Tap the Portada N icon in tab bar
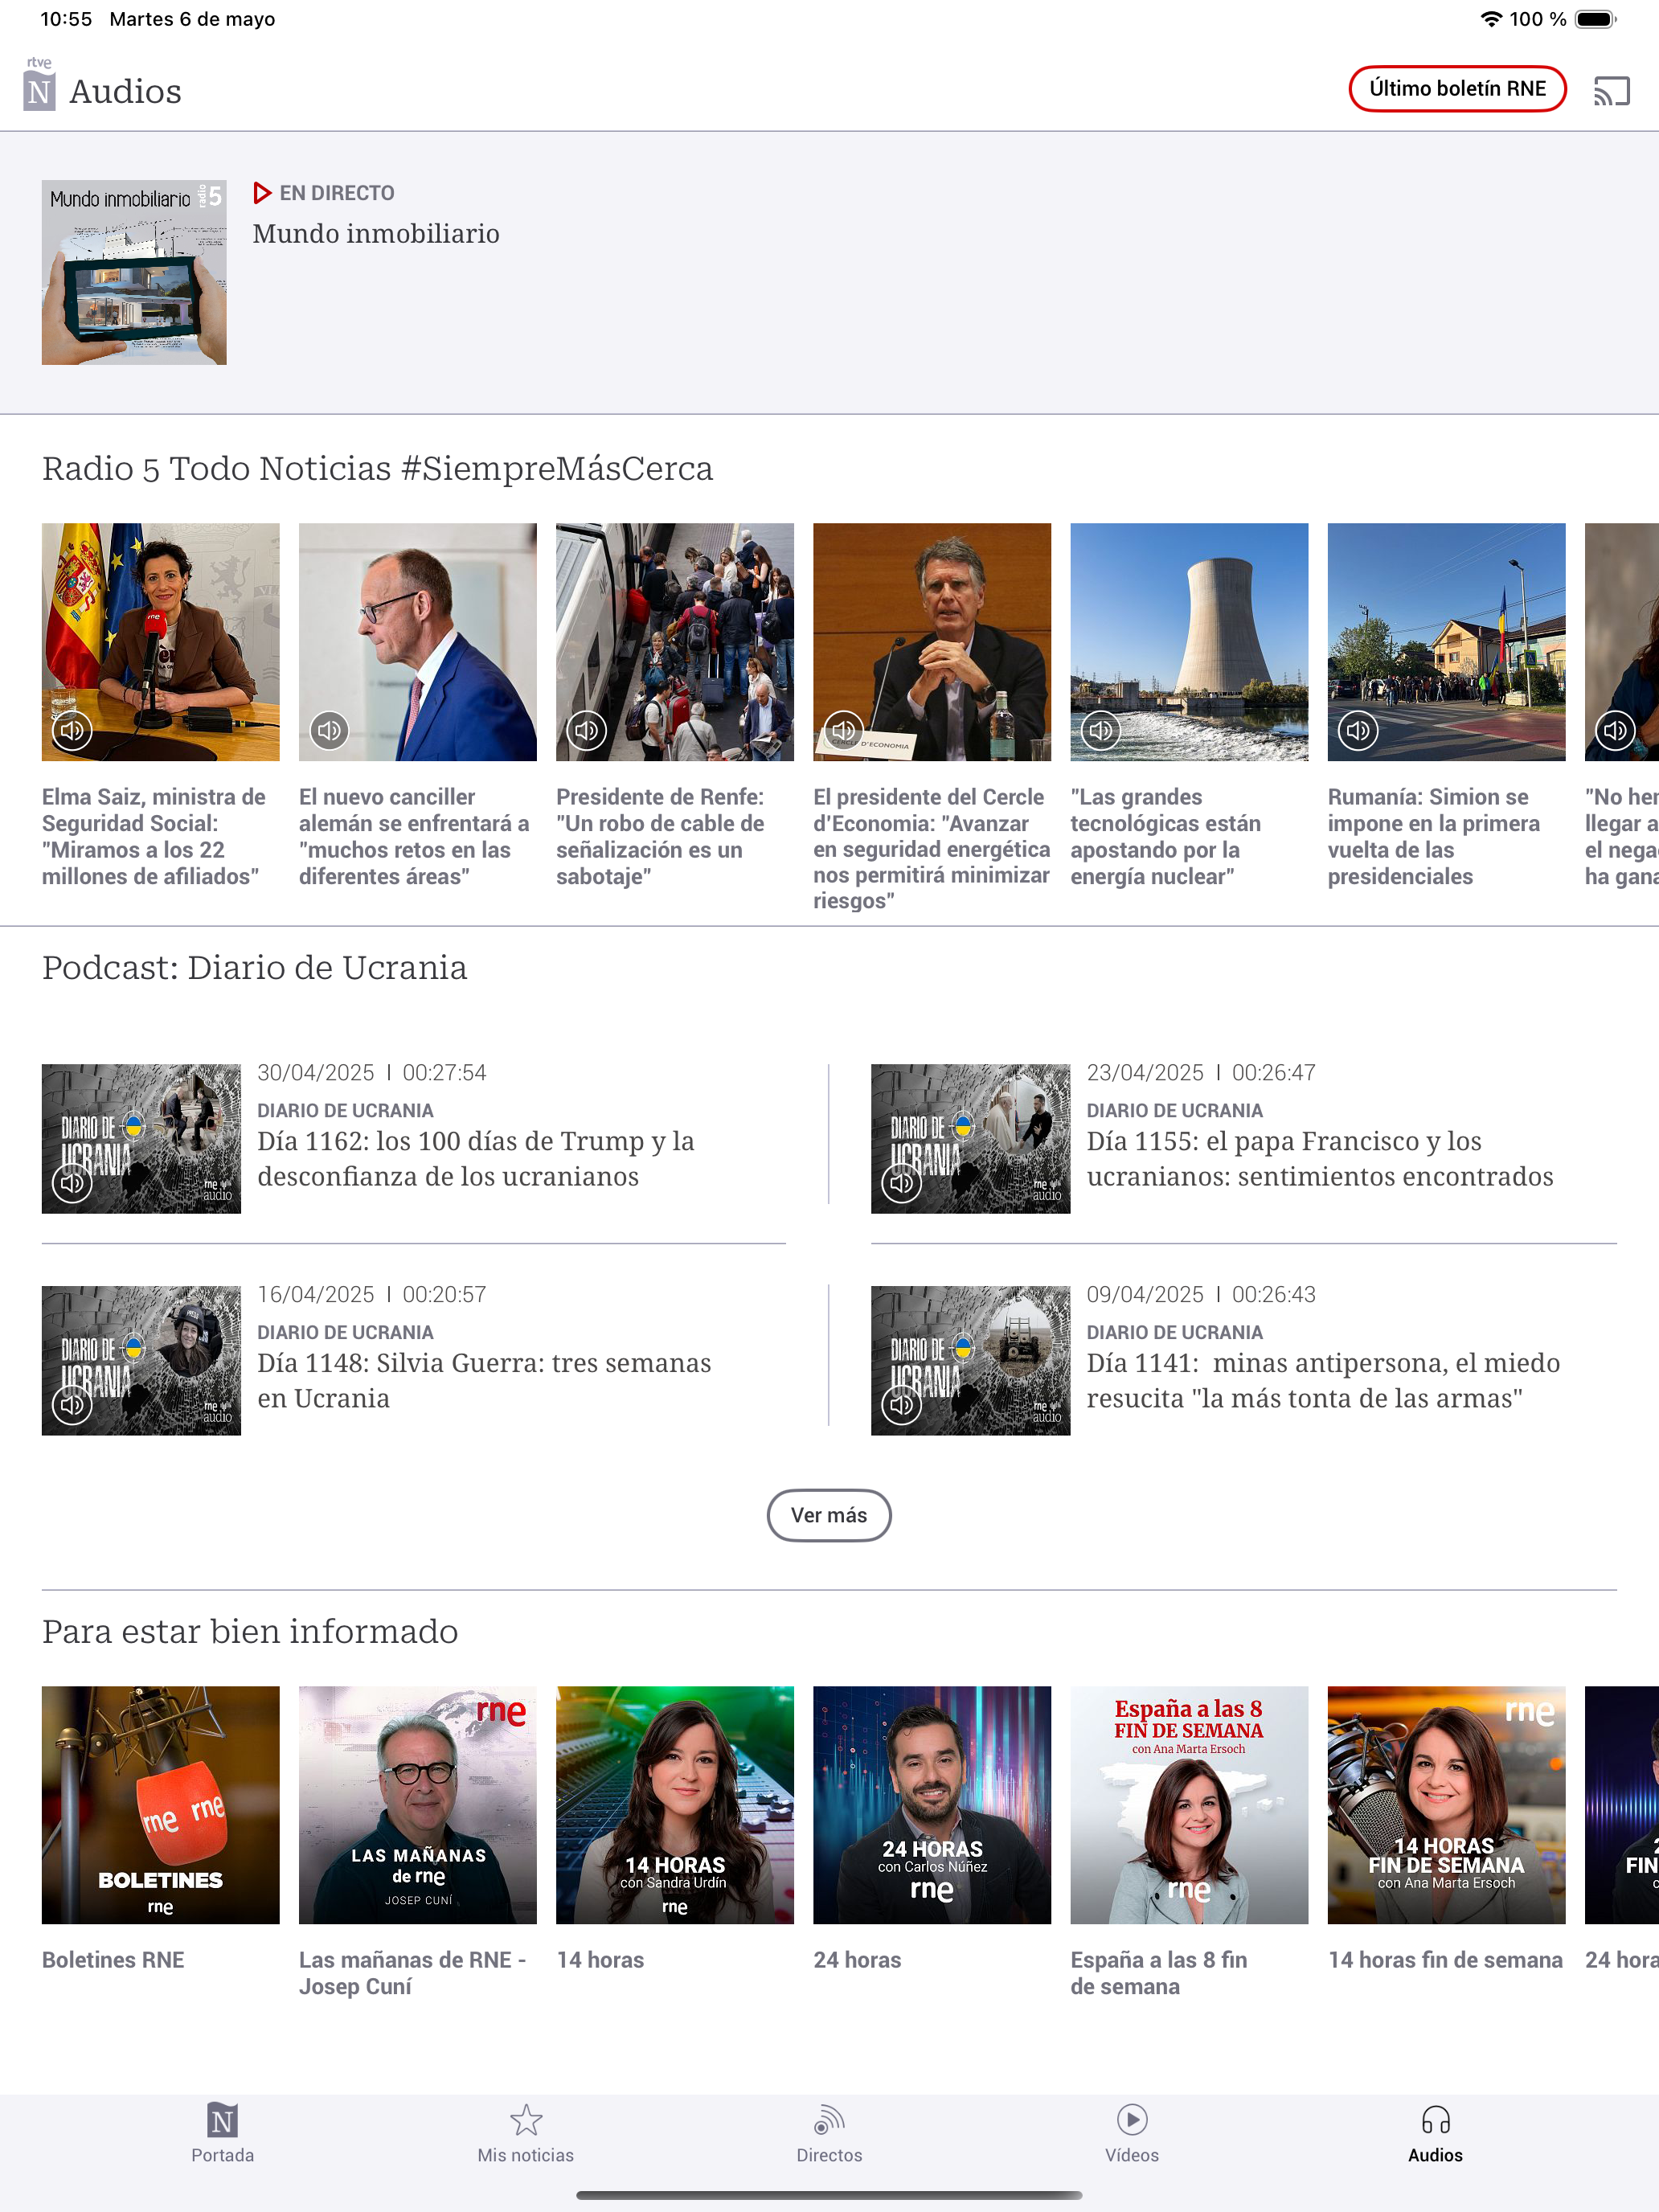 point(222,2120)
